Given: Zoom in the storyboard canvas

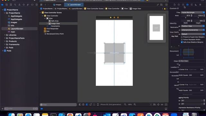Looking at the screenshot, I should 135,104.
